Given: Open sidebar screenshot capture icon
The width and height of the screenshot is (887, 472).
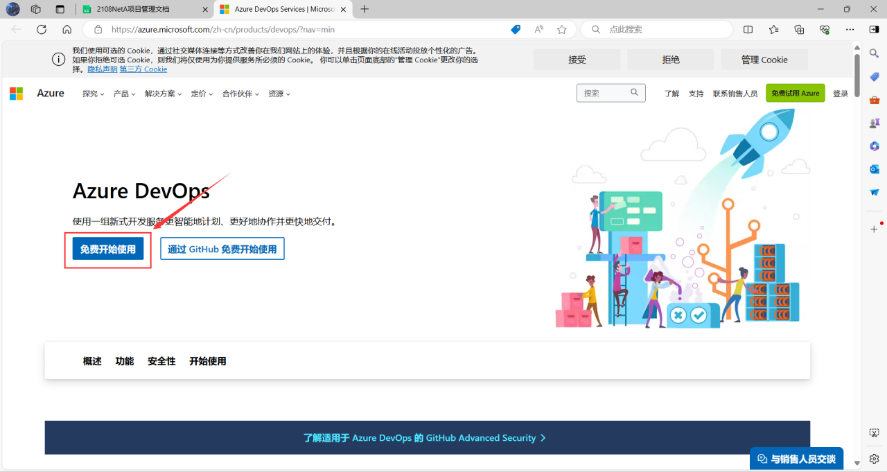Looking at the screenshot, I should pyautogui.click(x=875, y=432).
